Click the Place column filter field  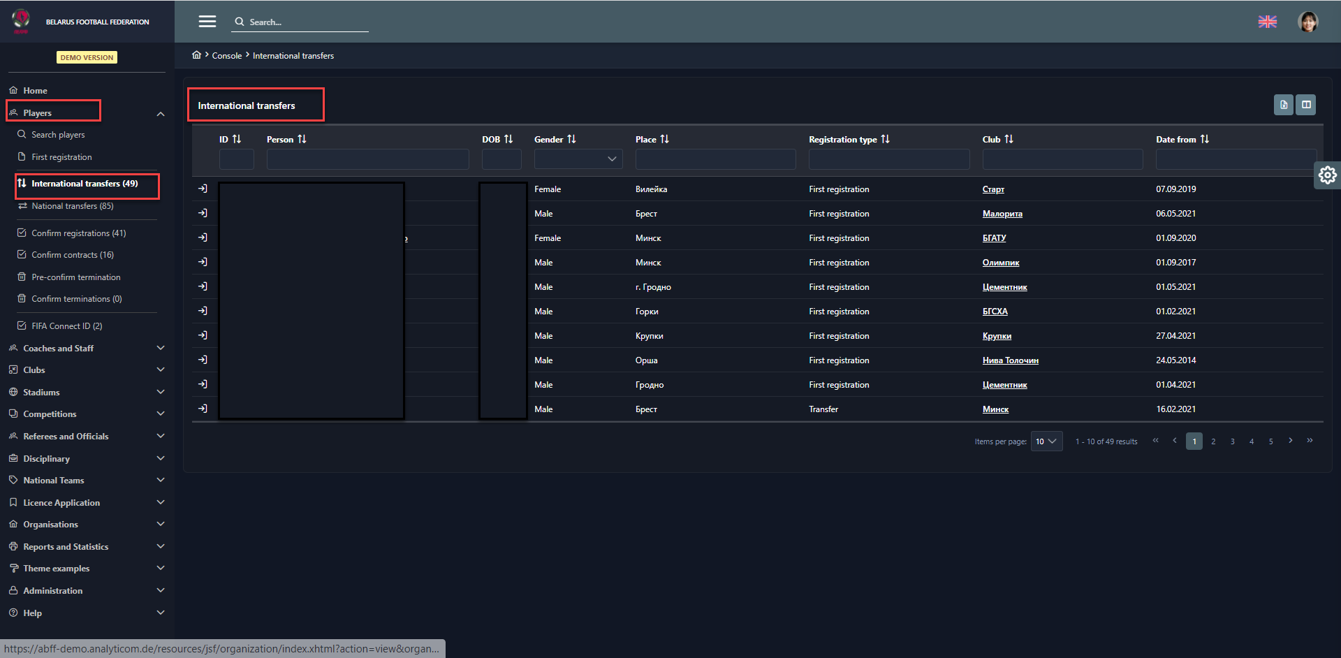(715, 159)
